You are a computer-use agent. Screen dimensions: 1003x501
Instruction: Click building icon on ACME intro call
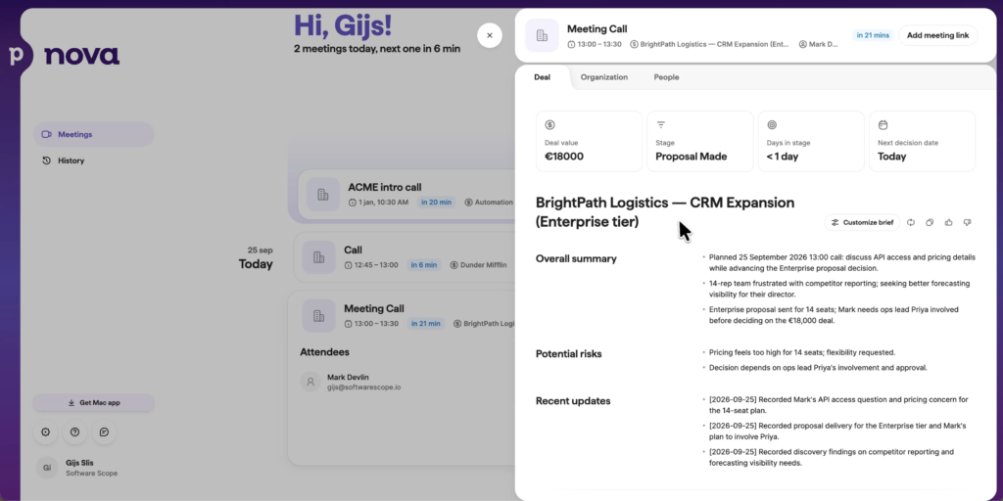(323, 195)
